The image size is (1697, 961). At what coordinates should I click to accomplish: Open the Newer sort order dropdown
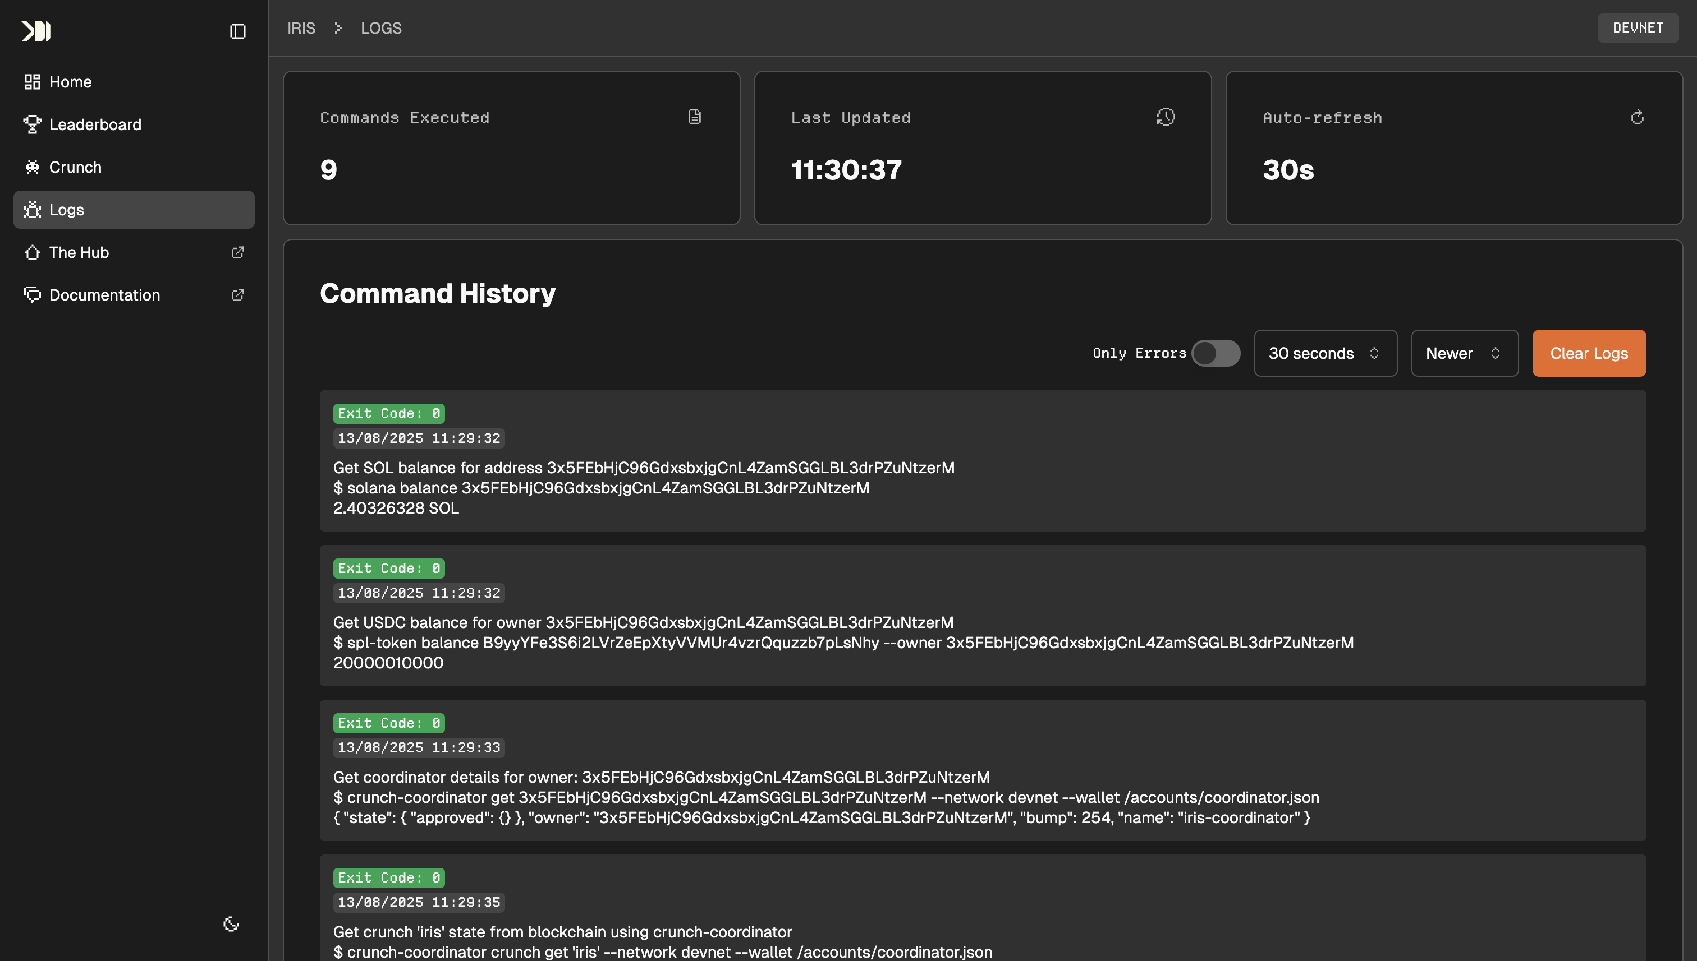[1464, 353]
